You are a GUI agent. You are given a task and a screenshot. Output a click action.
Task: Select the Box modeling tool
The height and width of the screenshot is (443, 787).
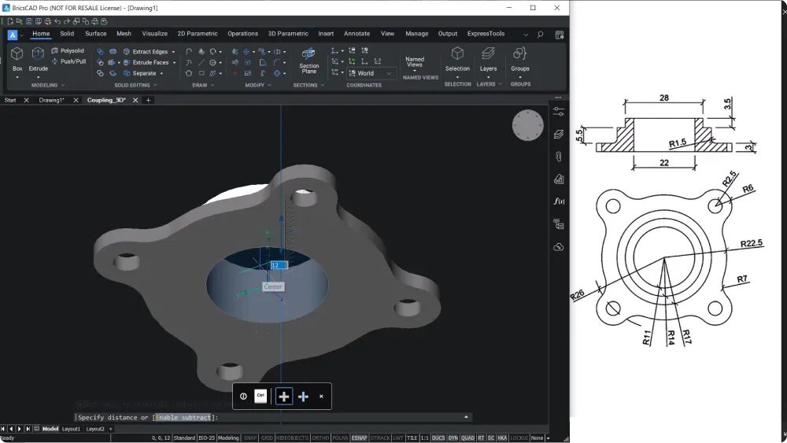tap(17, 54)
